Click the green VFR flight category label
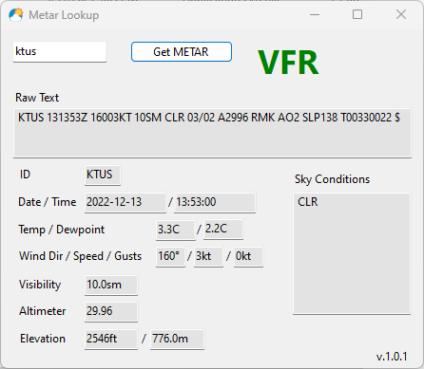424x369 pixels. (x=288, y=63)
